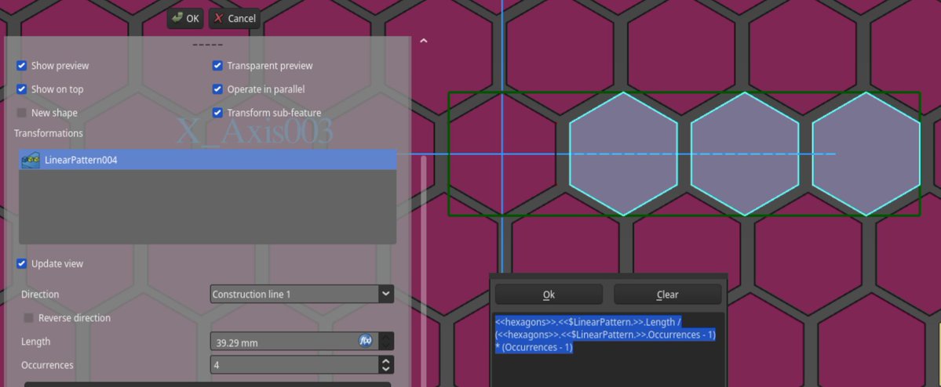Click the dashed handle above Show preview
Viewport: 941px width, 387px height.
click(208, 45)
